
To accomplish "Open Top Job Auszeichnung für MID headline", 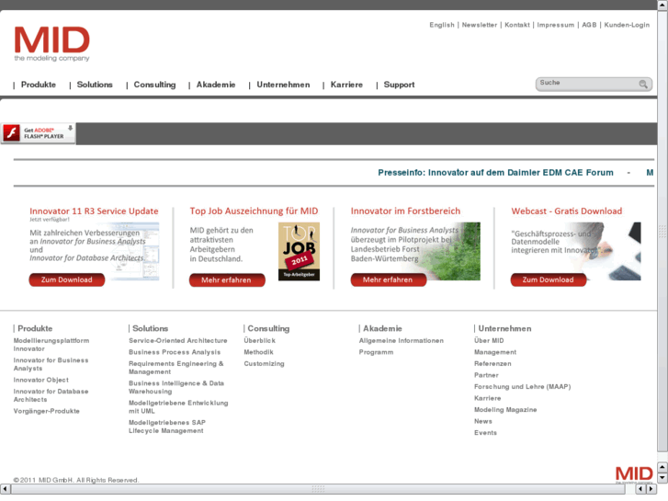I will (254, 211).
